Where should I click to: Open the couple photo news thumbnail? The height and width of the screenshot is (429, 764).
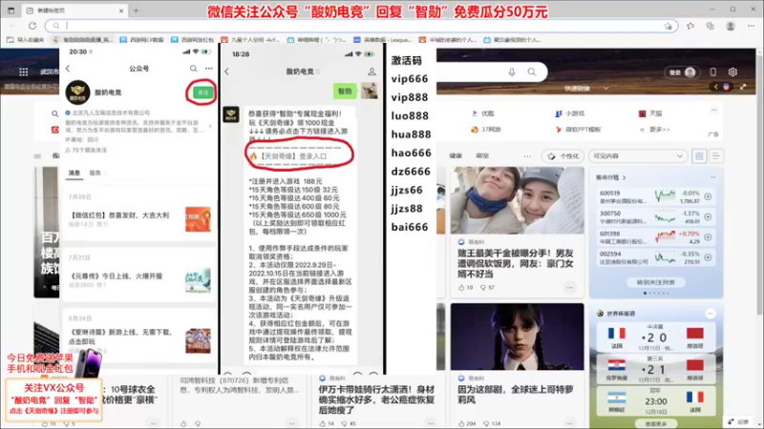click(x=517, y=200)
